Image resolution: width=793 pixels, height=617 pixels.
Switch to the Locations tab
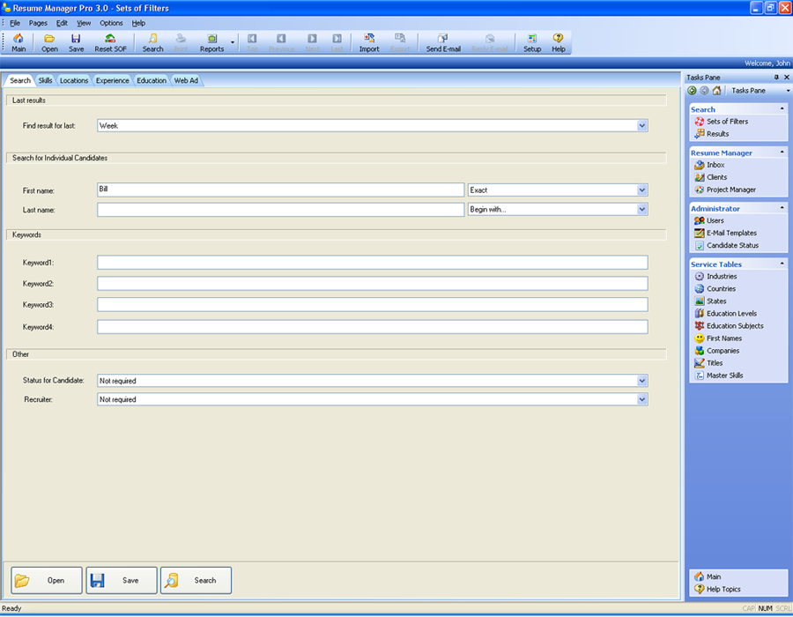[x=74, y=80]
